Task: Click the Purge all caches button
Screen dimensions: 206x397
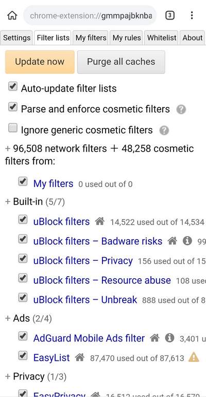Action: (x=121, y=62)
